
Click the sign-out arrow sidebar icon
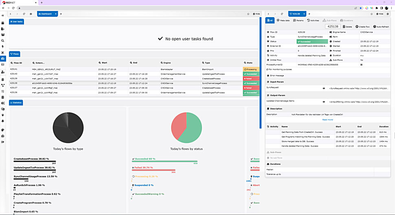tap(3, 142)
